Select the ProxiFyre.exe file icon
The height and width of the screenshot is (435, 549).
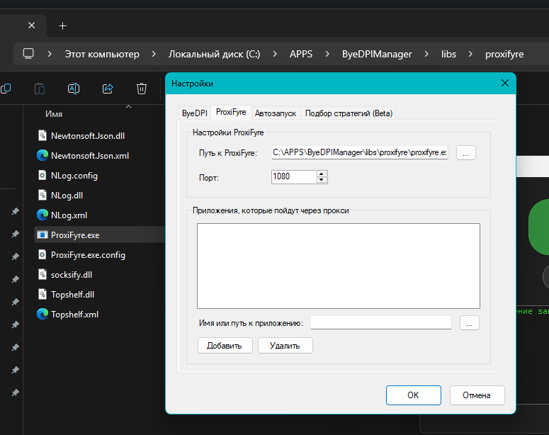pos(42,235)
